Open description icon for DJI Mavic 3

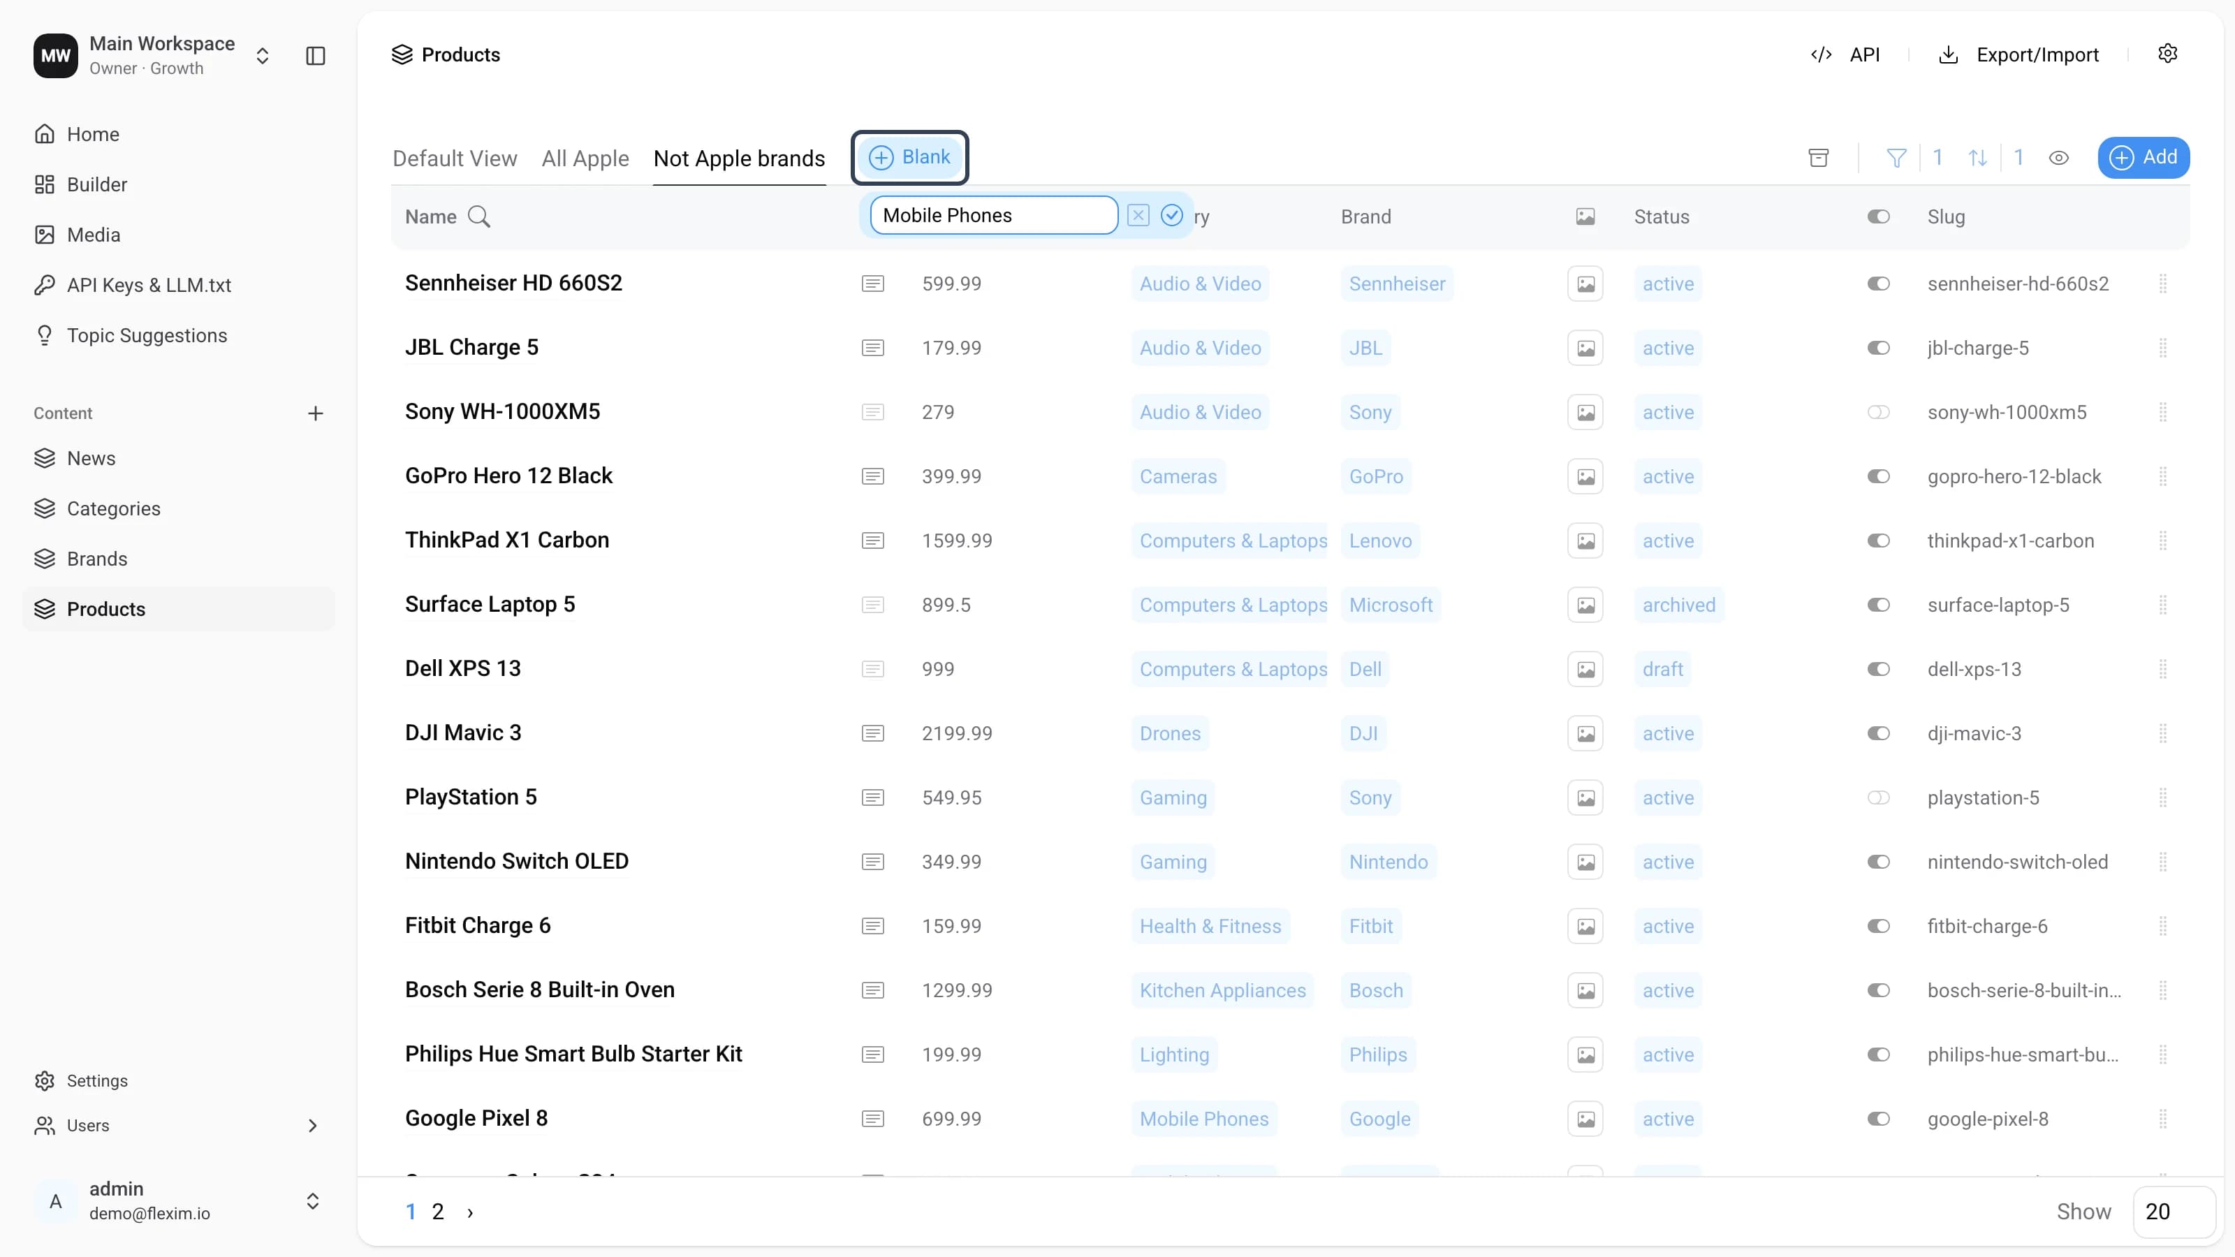(x=873, y=733)
